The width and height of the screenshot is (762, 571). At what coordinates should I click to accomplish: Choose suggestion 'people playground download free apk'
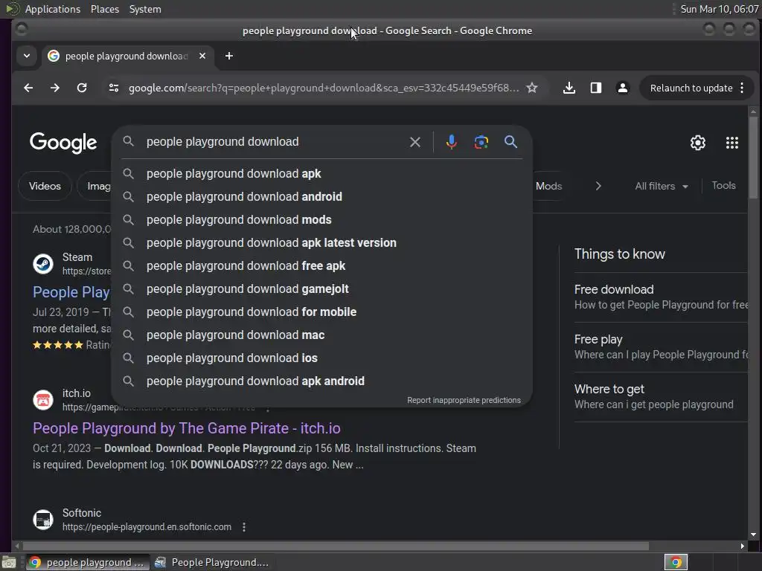(321, 265)
